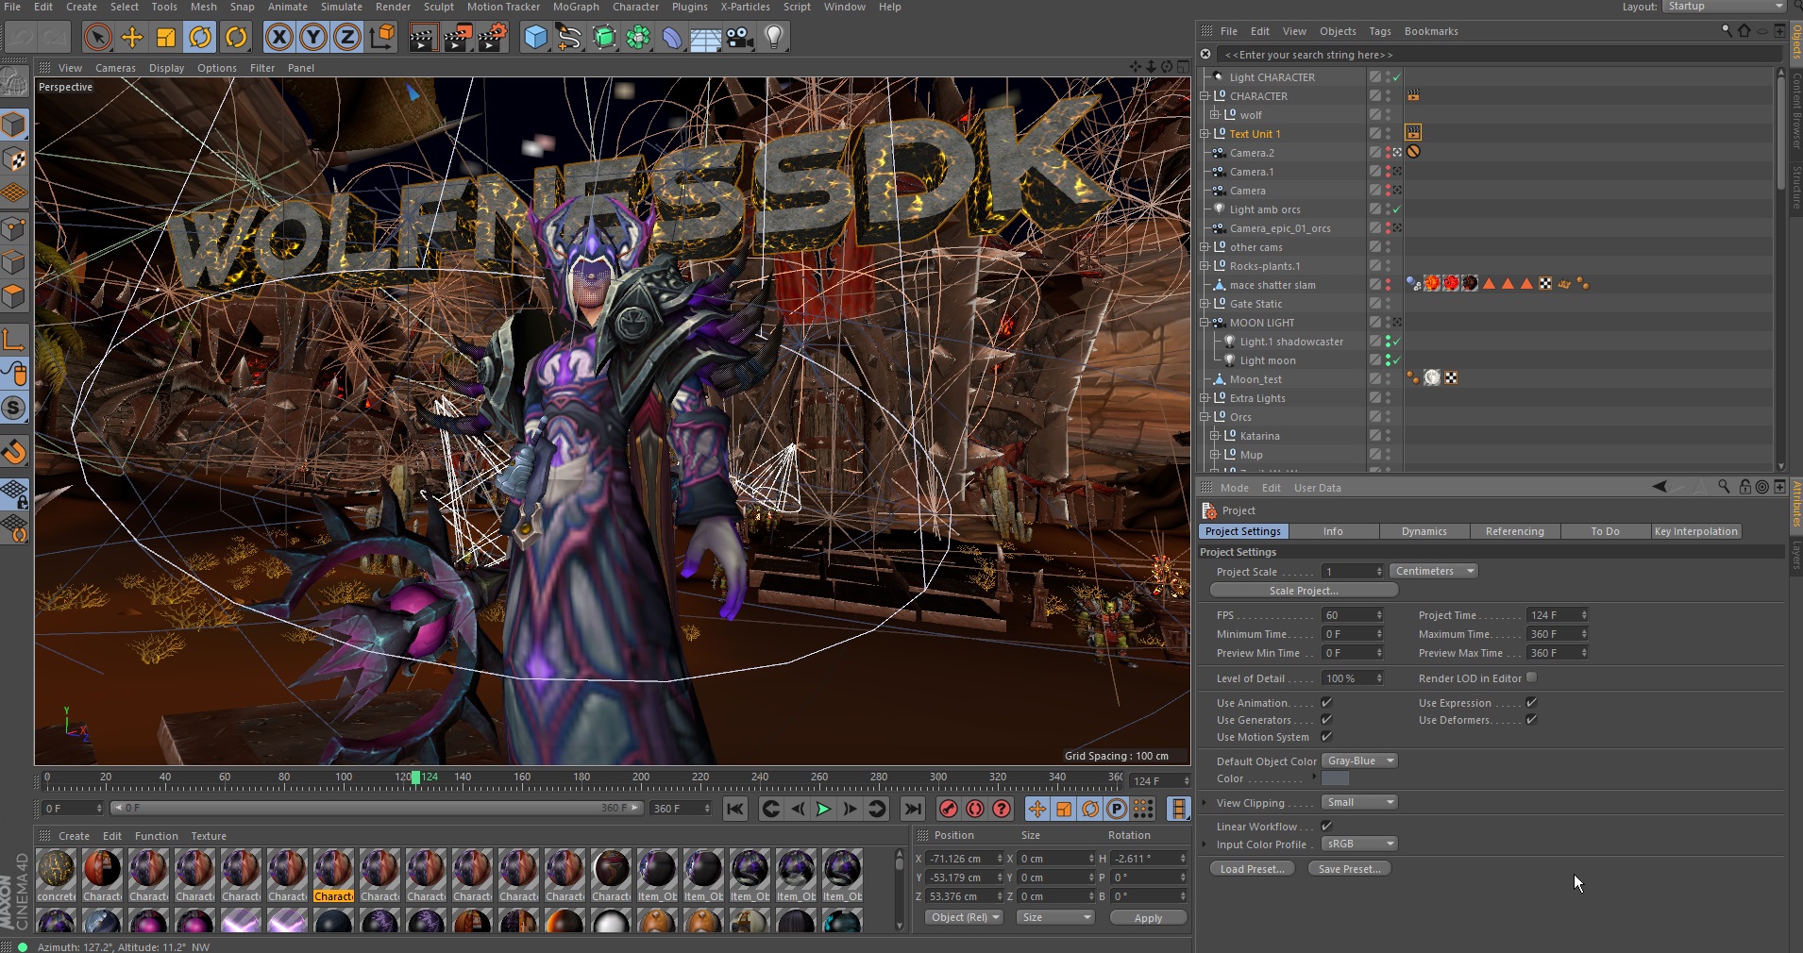
Task: Switch to Key Interpolation tab
Action: pos(1695,531)
